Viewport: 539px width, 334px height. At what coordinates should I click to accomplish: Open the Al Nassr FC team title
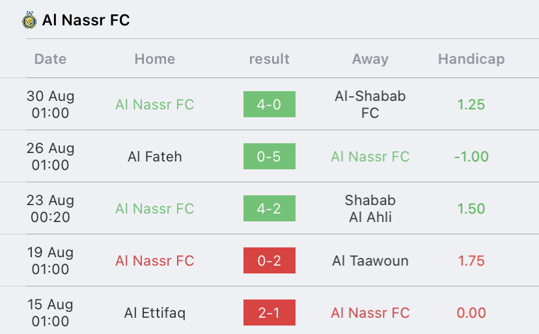click(x=86, y=20)
